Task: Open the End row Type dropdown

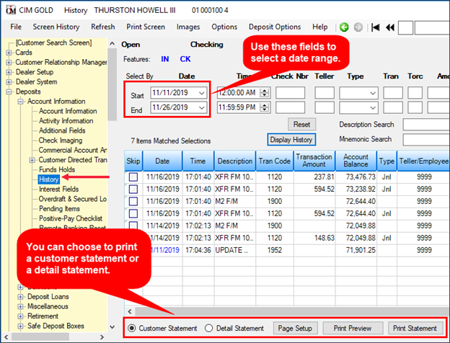Action: click(373, 107)
